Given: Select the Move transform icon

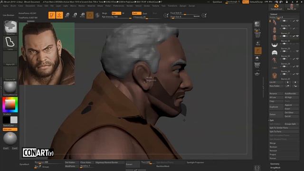Looking at the screenshot, I should (x=67, y=15).
